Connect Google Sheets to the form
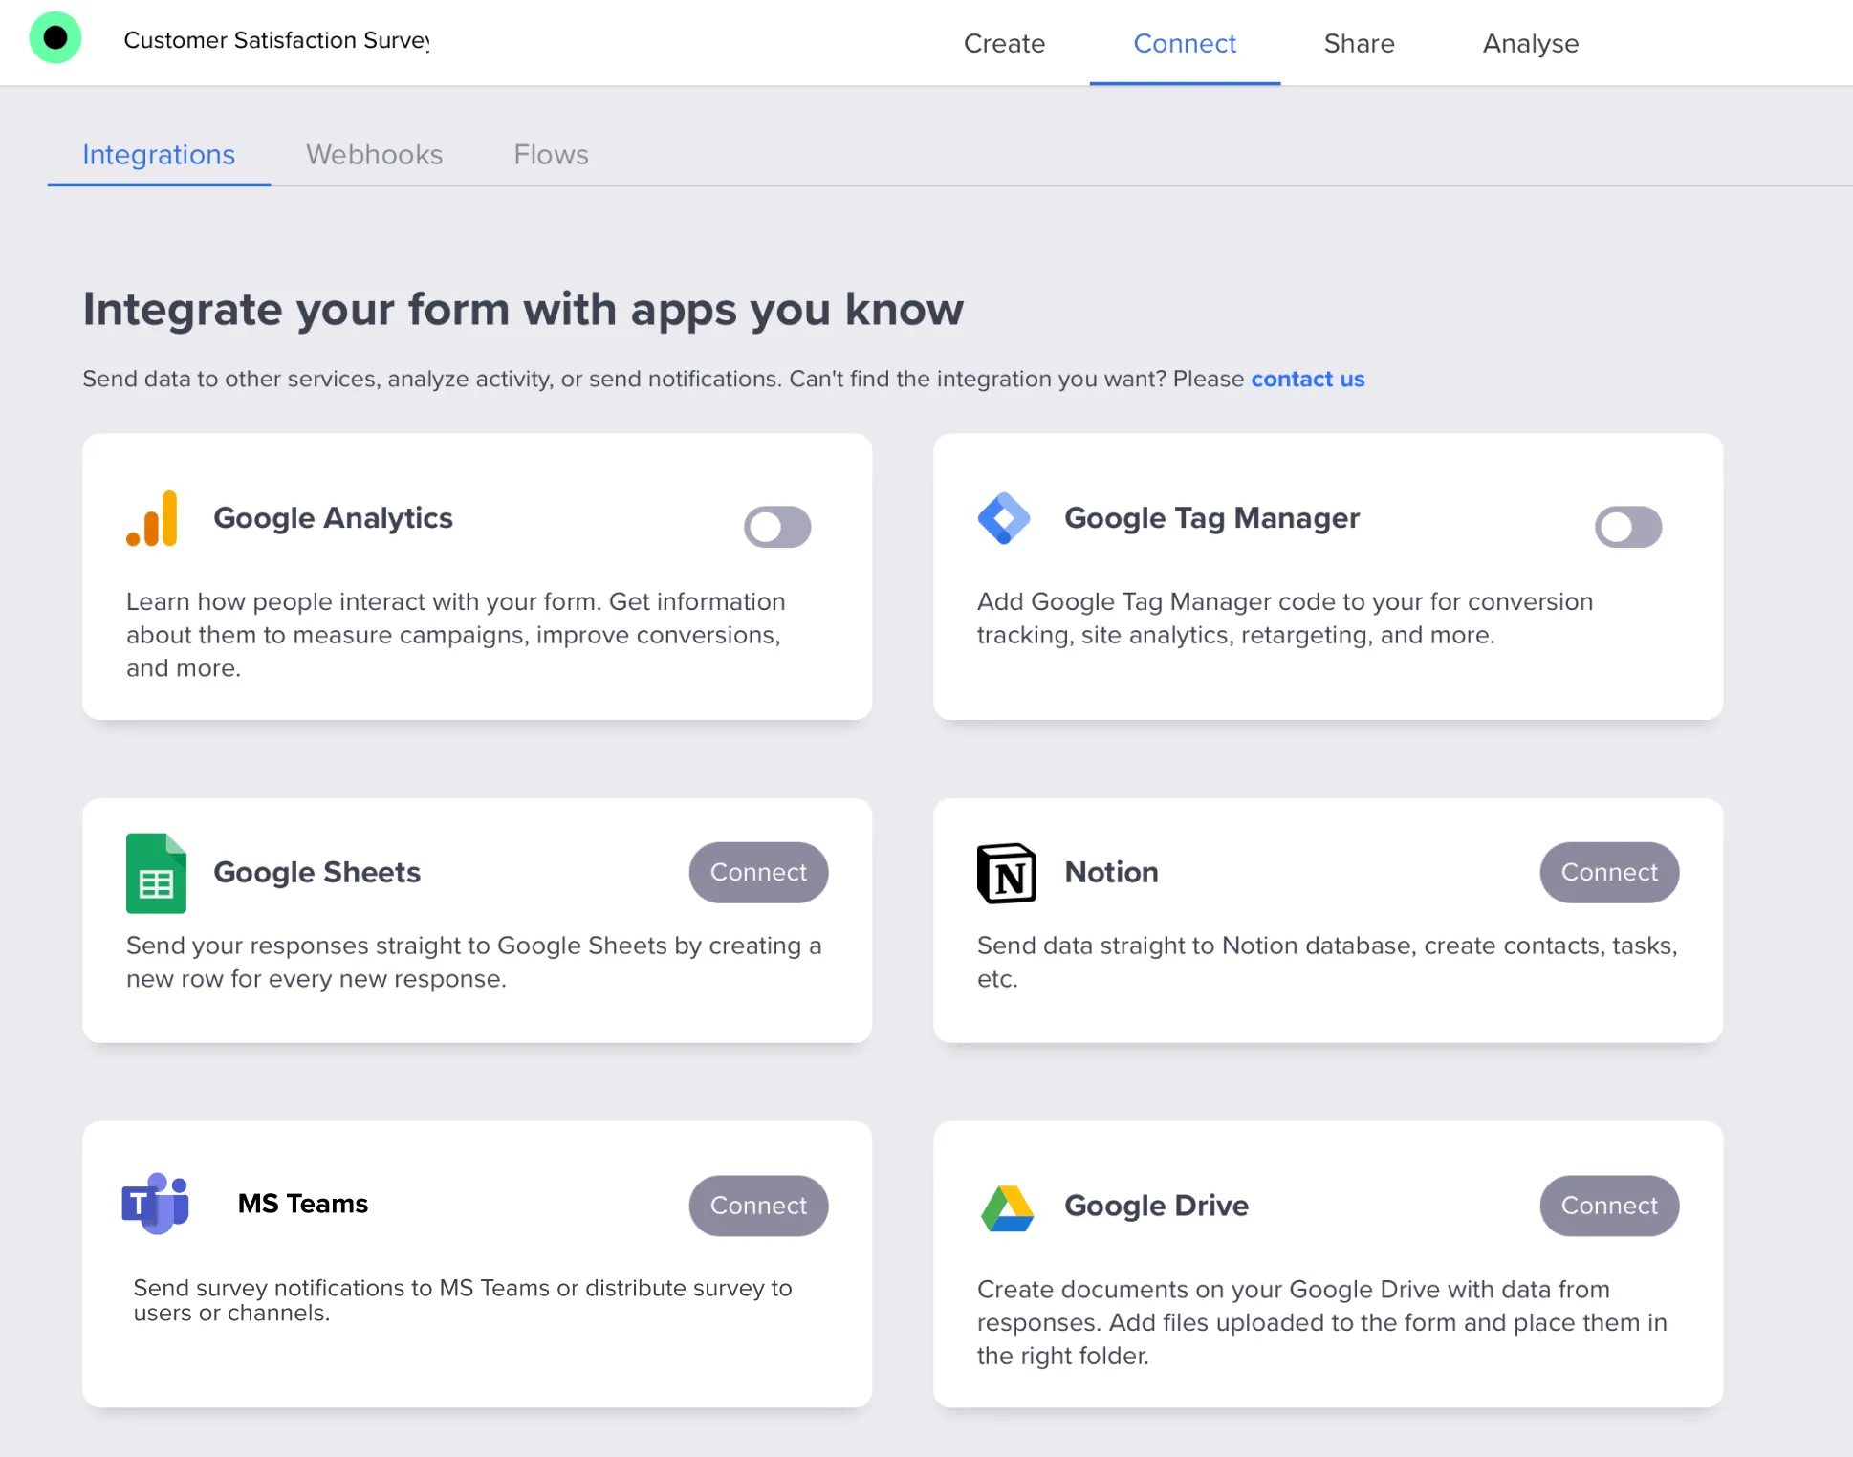Image resolution: width=1853 pixels, height=1457 pixels. (758, 872)
